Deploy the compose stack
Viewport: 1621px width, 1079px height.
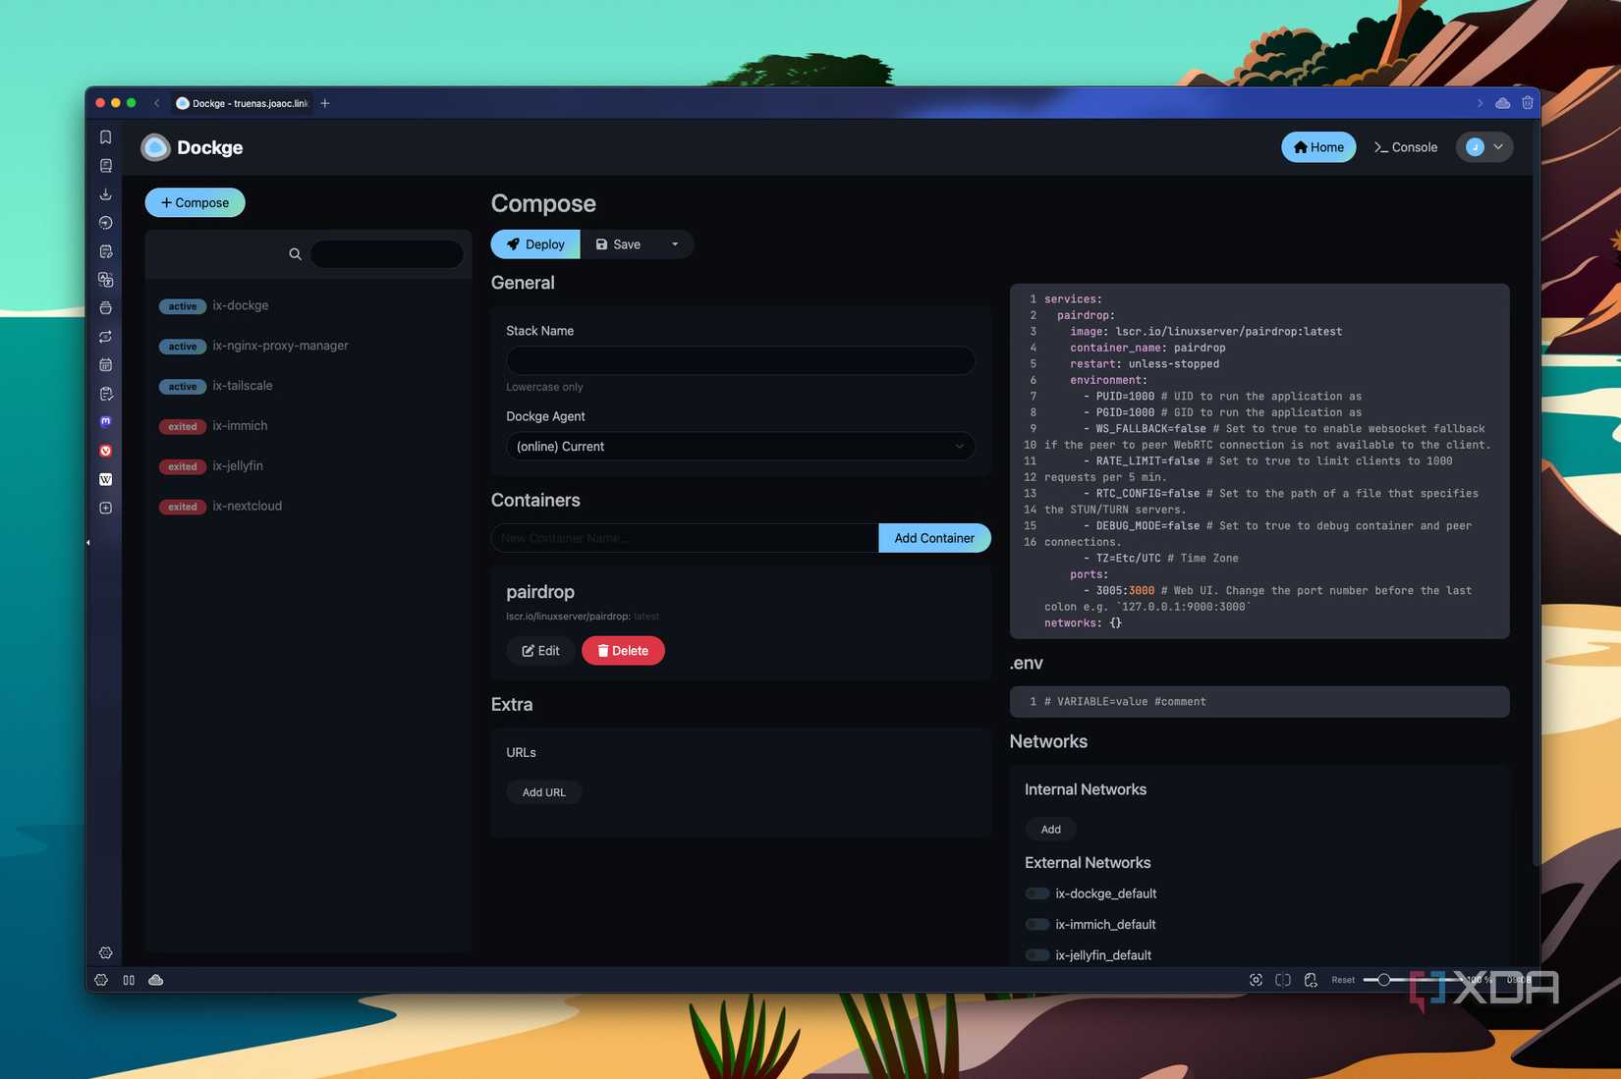[x=534, y=243]
